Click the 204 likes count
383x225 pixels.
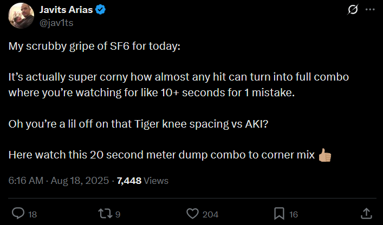click(x=210, y=214)
